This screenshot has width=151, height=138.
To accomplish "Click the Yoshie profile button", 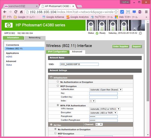I will pos(125,2).
